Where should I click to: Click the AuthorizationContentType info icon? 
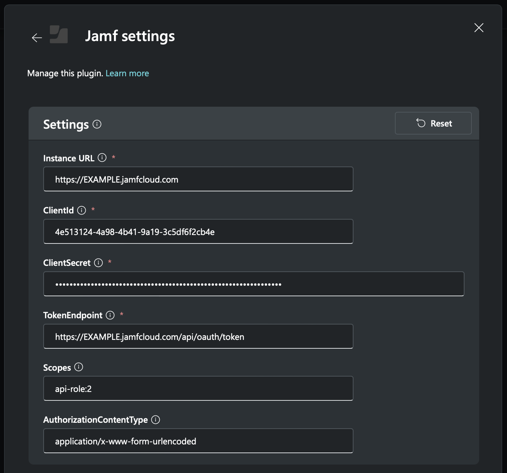point(155,420)
